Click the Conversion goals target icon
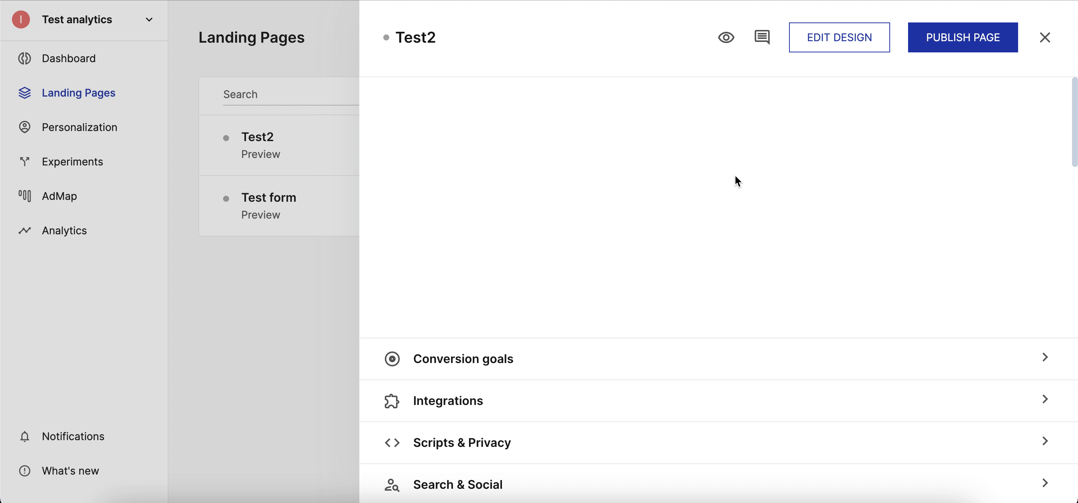This screenshot has height=503, width=1078. tap(392, 359)
